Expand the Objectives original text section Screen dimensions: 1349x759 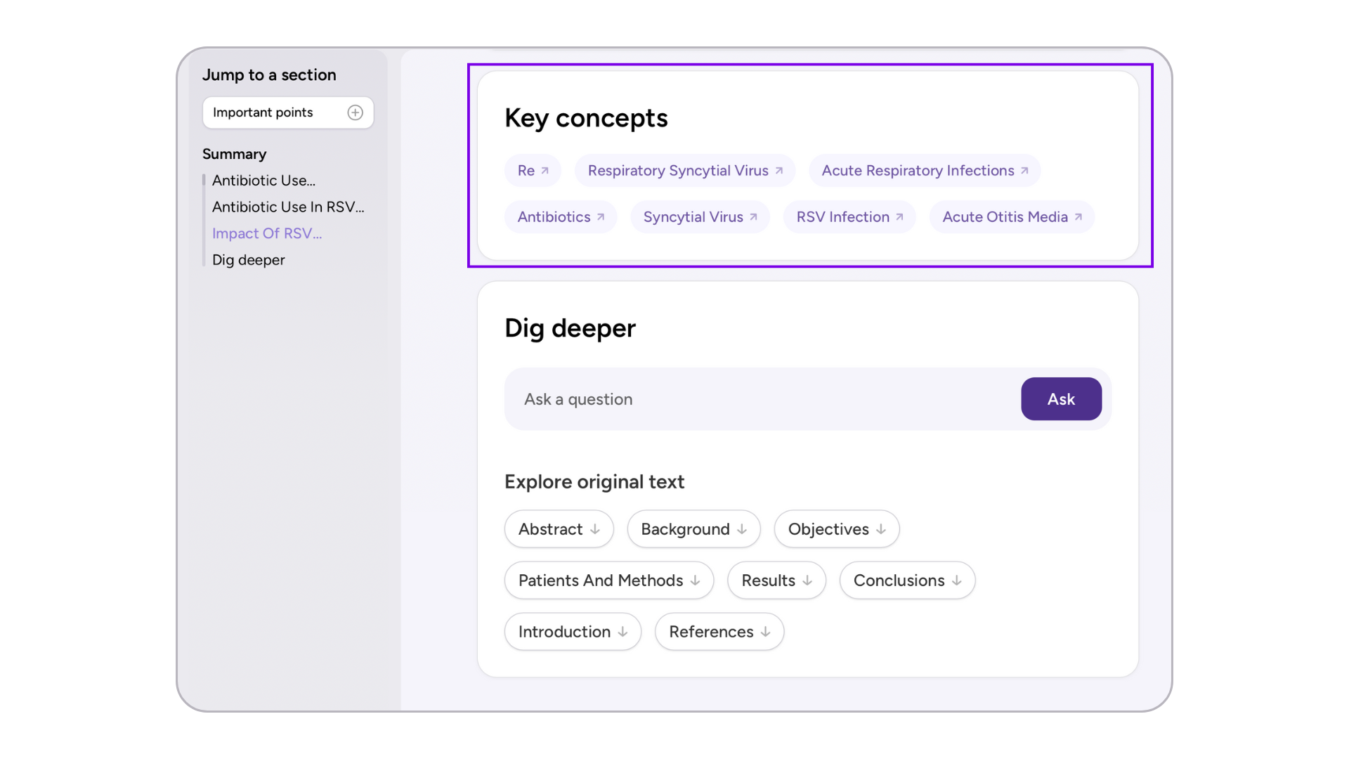click(x=837, y=529)
